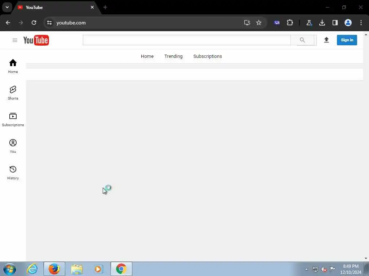
Task: Click the network tray icon
Action: click(315, 269)
